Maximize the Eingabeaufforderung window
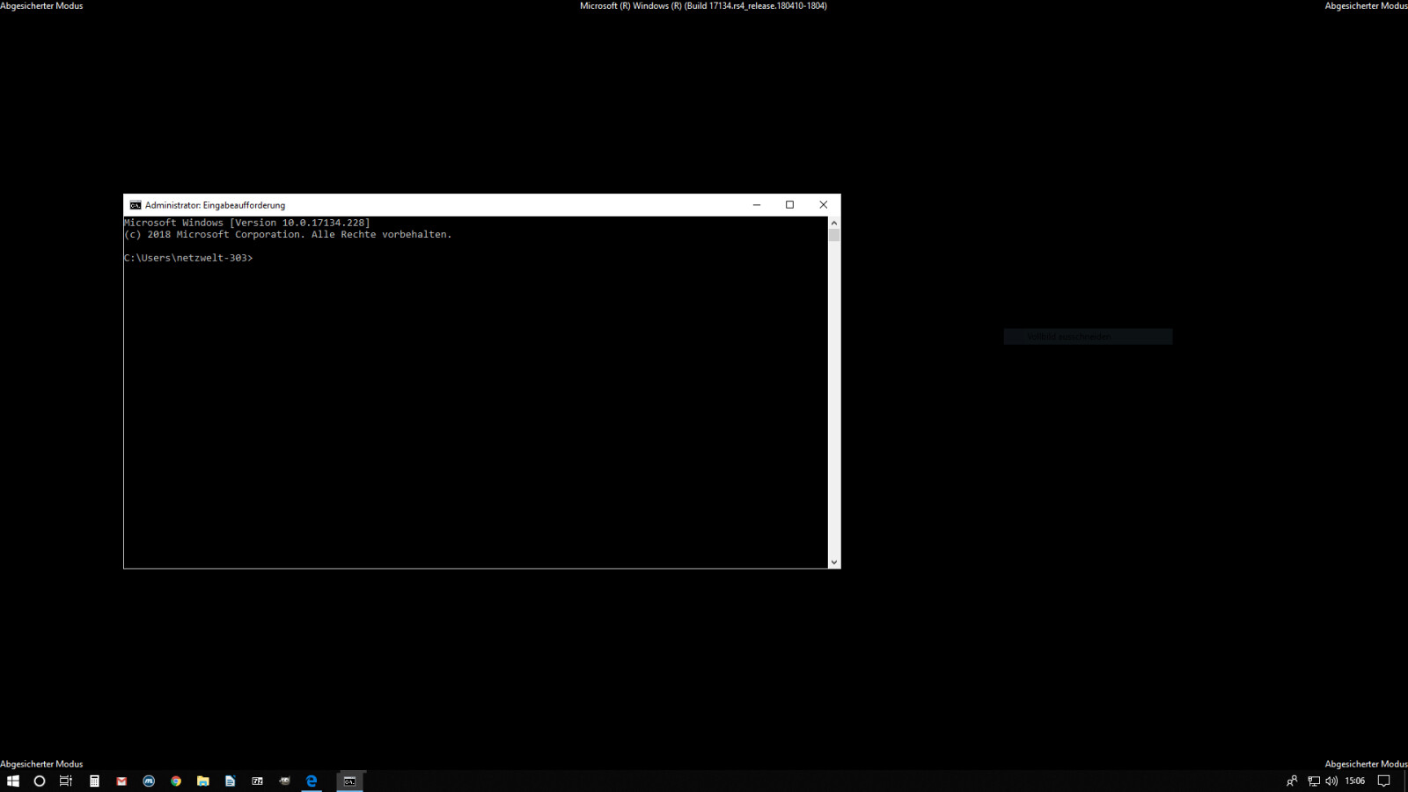The image size is (1408, 792). point(790,205)
